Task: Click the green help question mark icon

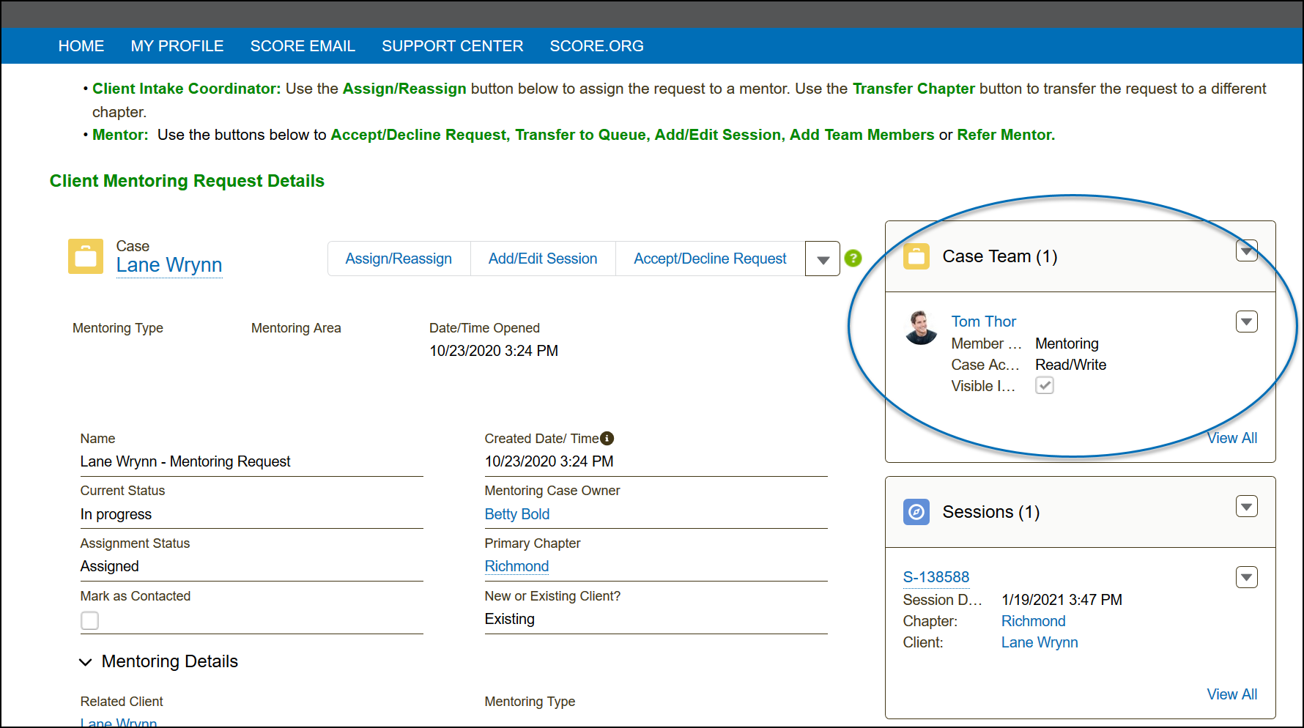Action: point(853,258)
